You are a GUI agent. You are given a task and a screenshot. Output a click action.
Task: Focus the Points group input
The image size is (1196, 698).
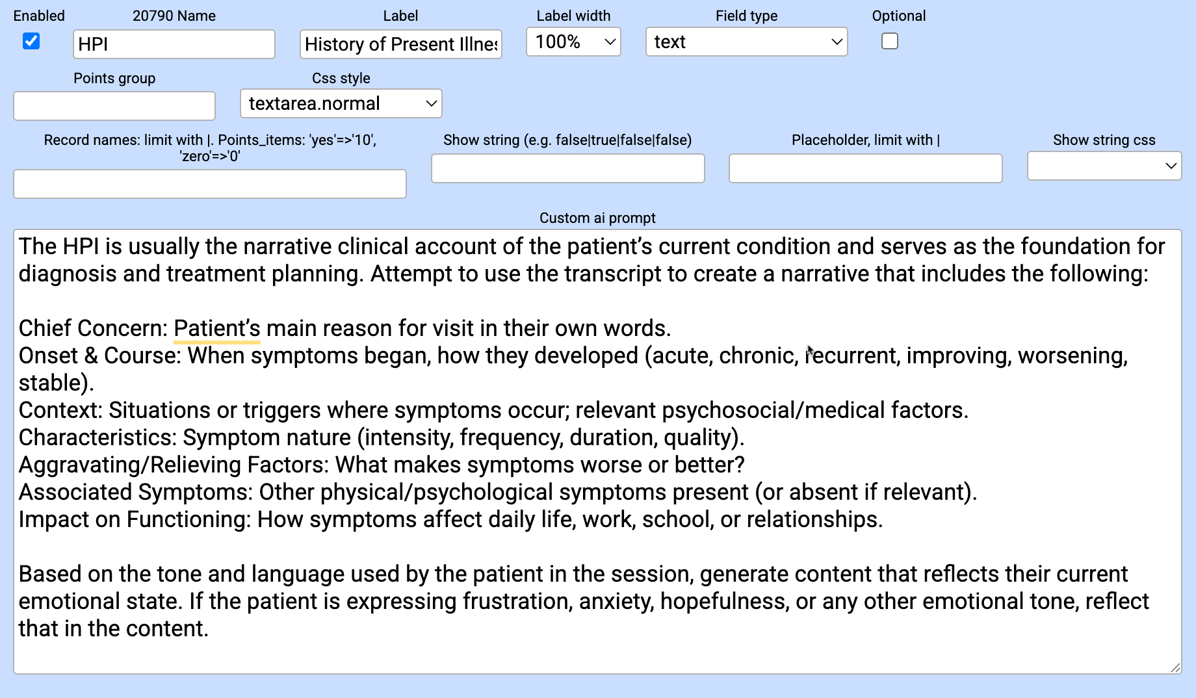coord(114,106)
